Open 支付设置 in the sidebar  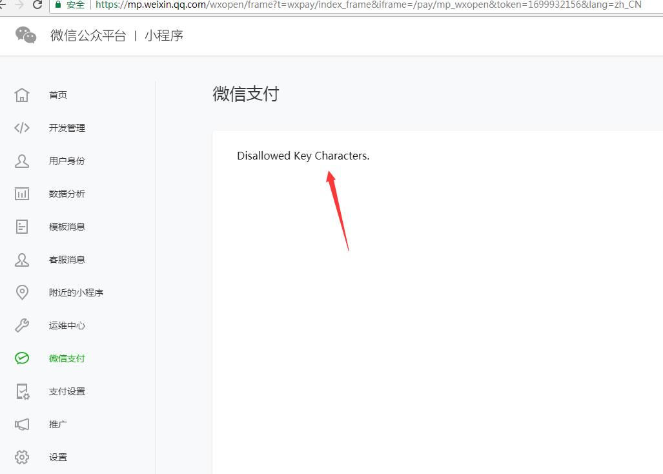coord(66,391)
